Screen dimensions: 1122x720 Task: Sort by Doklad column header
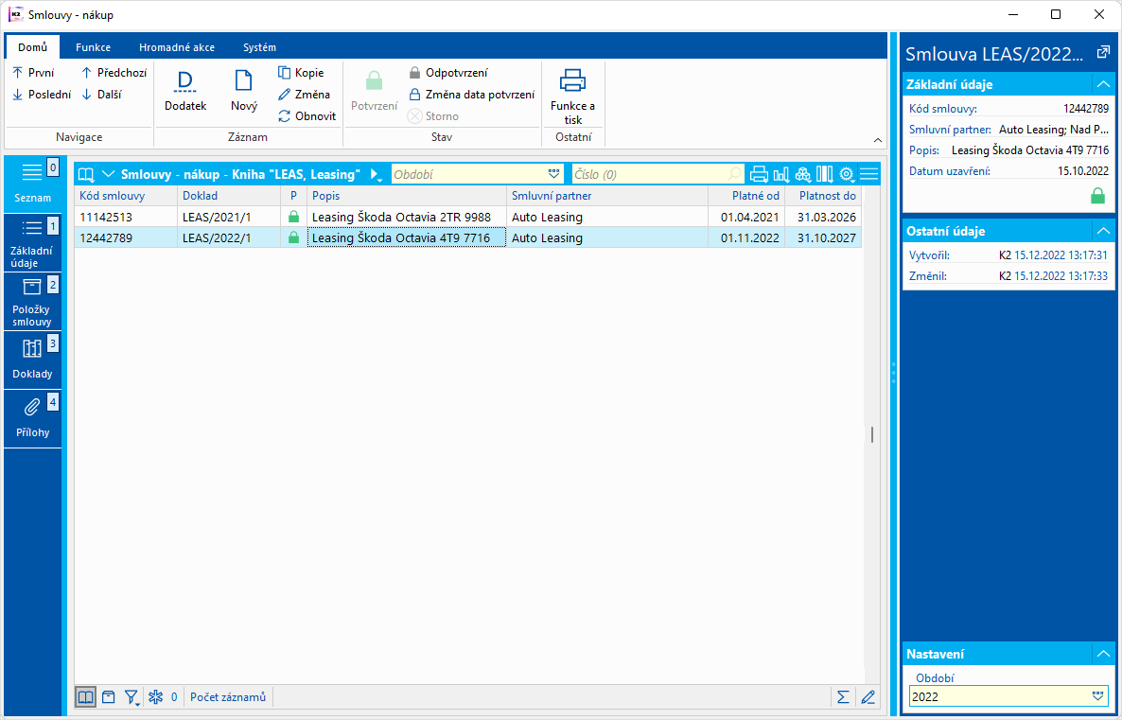point(228,196)
